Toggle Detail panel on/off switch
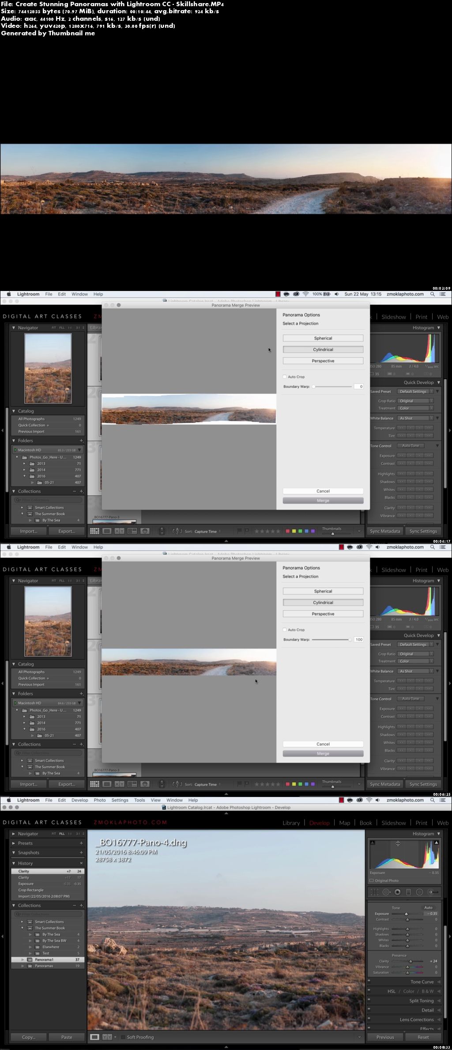Screen dimensions: 452x1050 (369, 1010)
